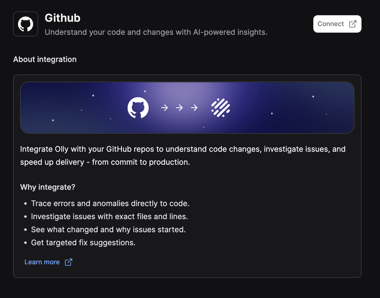Viewport: 380px width, 298px height.
Task: Click the Trace errors bullet point
Action: click(110, 203)
